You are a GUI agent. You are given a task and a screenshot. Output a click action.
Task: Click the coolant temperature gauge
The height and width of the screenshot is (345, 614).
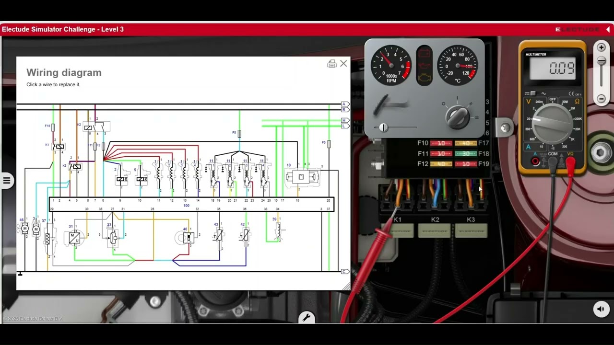tap(458, 65)
